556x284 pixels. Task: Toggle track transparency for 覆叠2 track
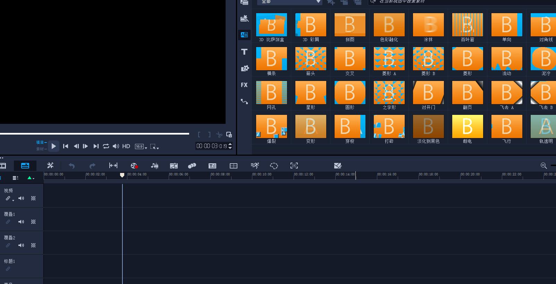[x=33, y=245]
